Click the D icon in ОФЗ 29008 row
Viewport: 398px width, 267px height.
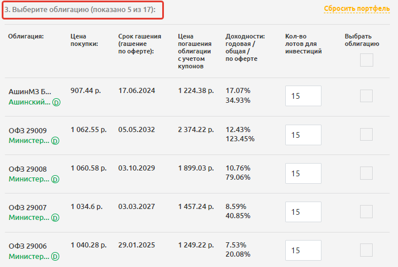pos(56,179)
